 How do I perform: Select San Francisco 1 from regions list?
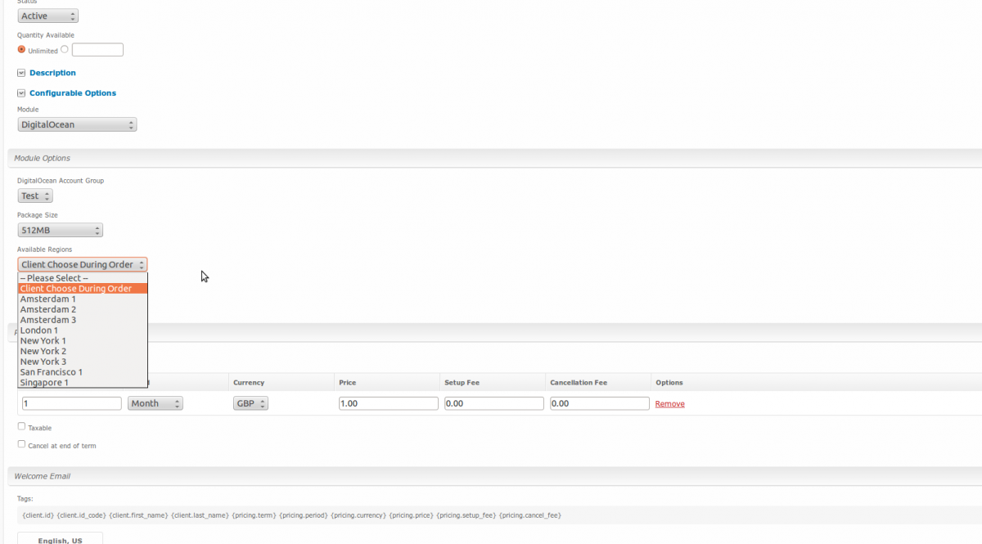click(83, 372)
